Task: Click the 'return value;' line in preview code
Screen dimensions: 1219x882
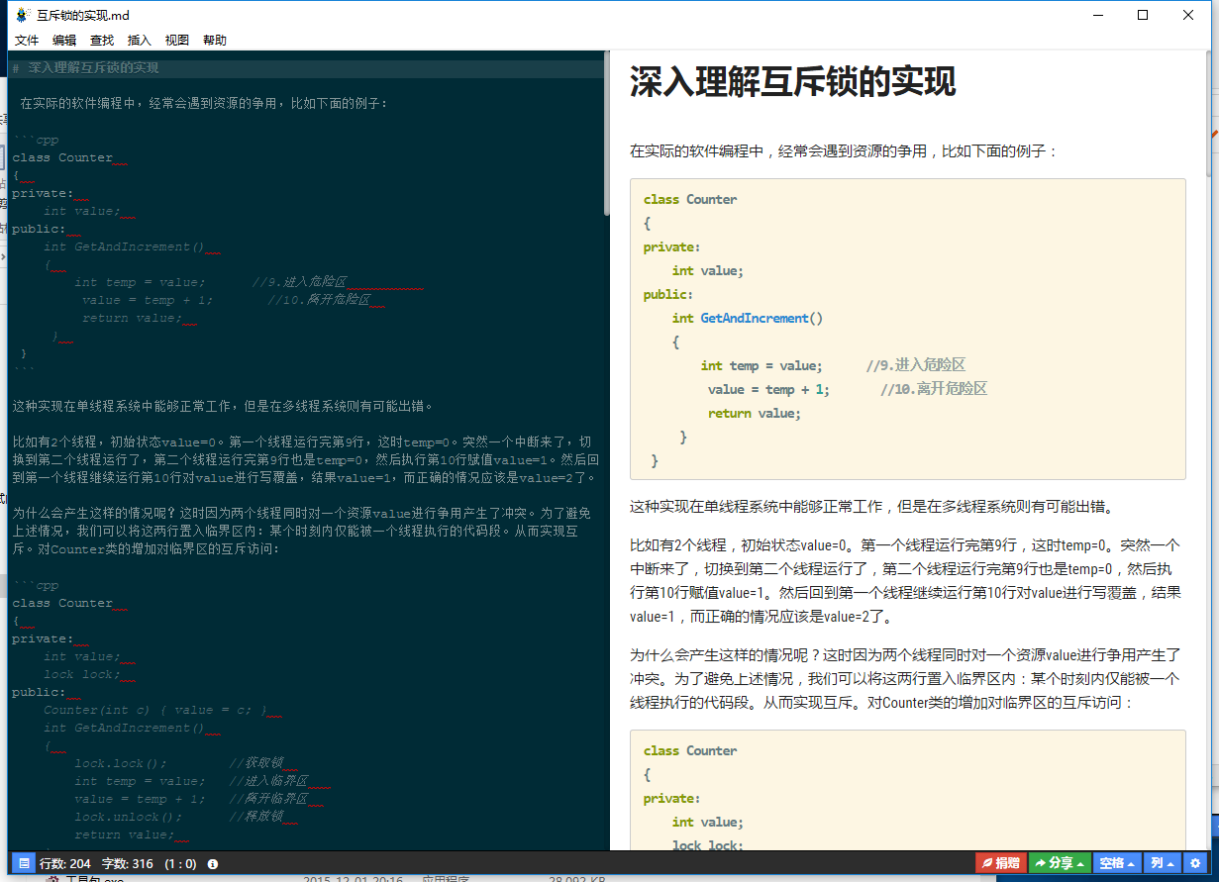Action: (x=755, y=413)
